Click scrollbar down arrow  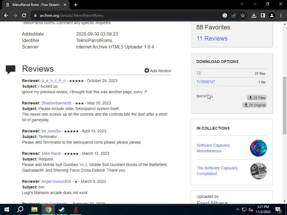(x=284, y=201)
